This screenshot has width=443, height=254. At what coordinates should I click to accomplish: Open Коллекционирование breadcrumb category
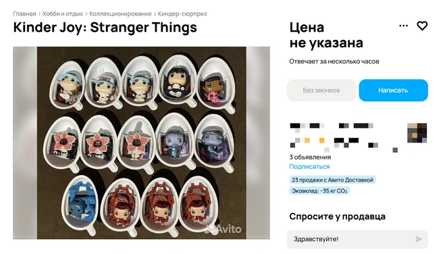(120, 14)
